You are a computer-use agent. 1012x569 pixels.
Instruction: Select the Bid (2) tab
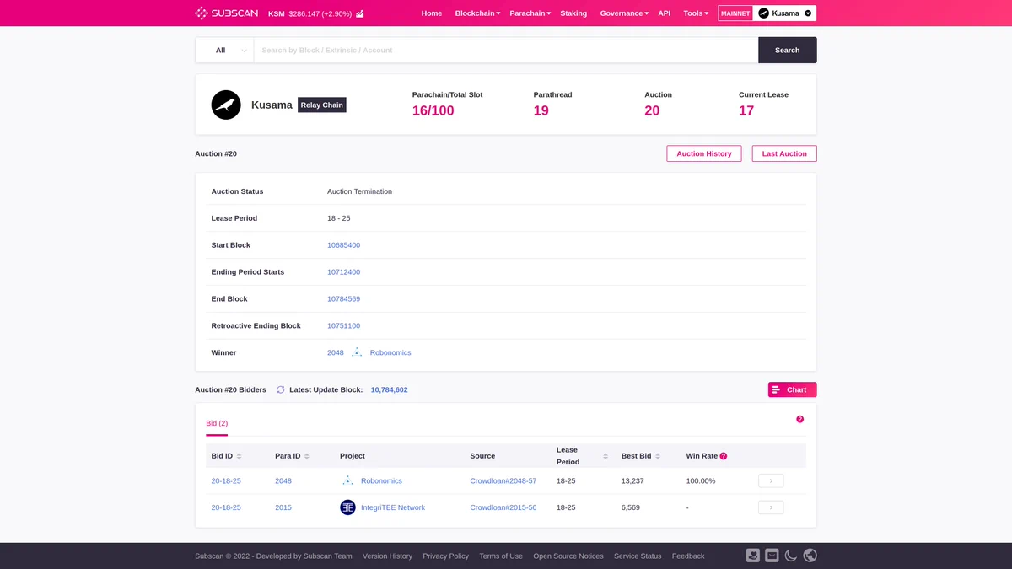pyautogui.click(x=217, y=423)
